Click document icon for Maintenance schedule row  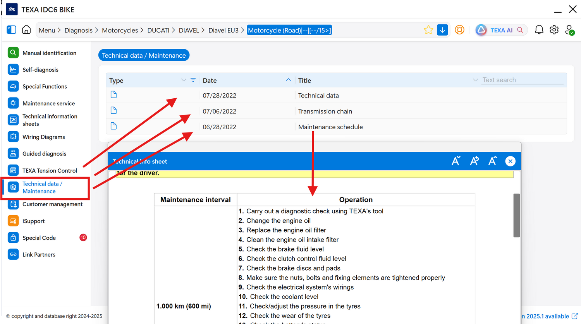coord(113,126)
